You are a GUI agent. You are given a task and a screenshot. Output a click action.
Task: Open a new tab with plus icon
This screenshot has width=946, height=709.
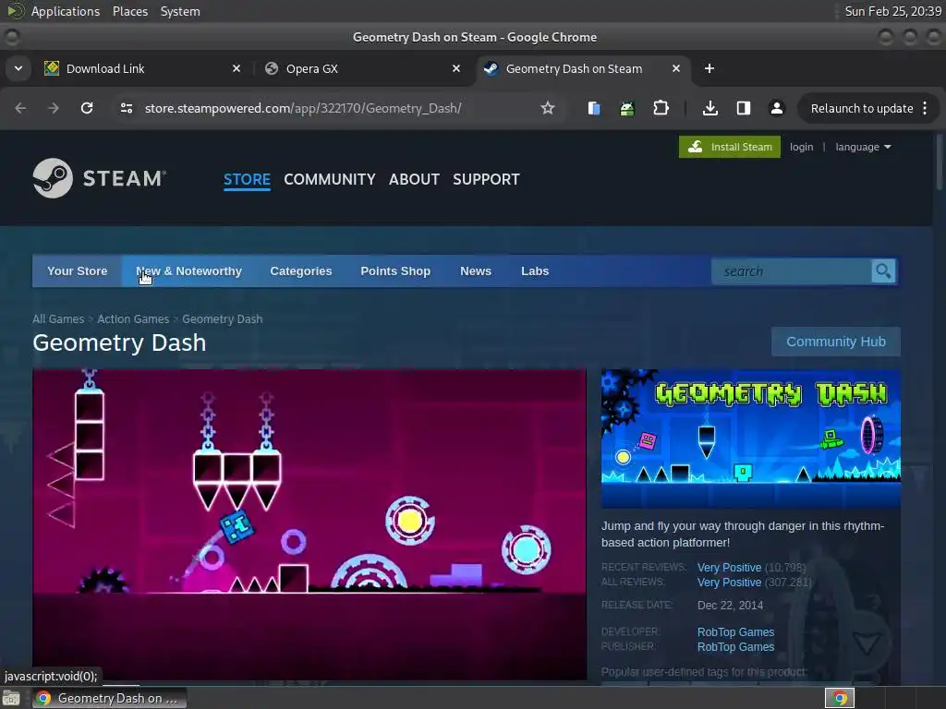pos(709,68)
